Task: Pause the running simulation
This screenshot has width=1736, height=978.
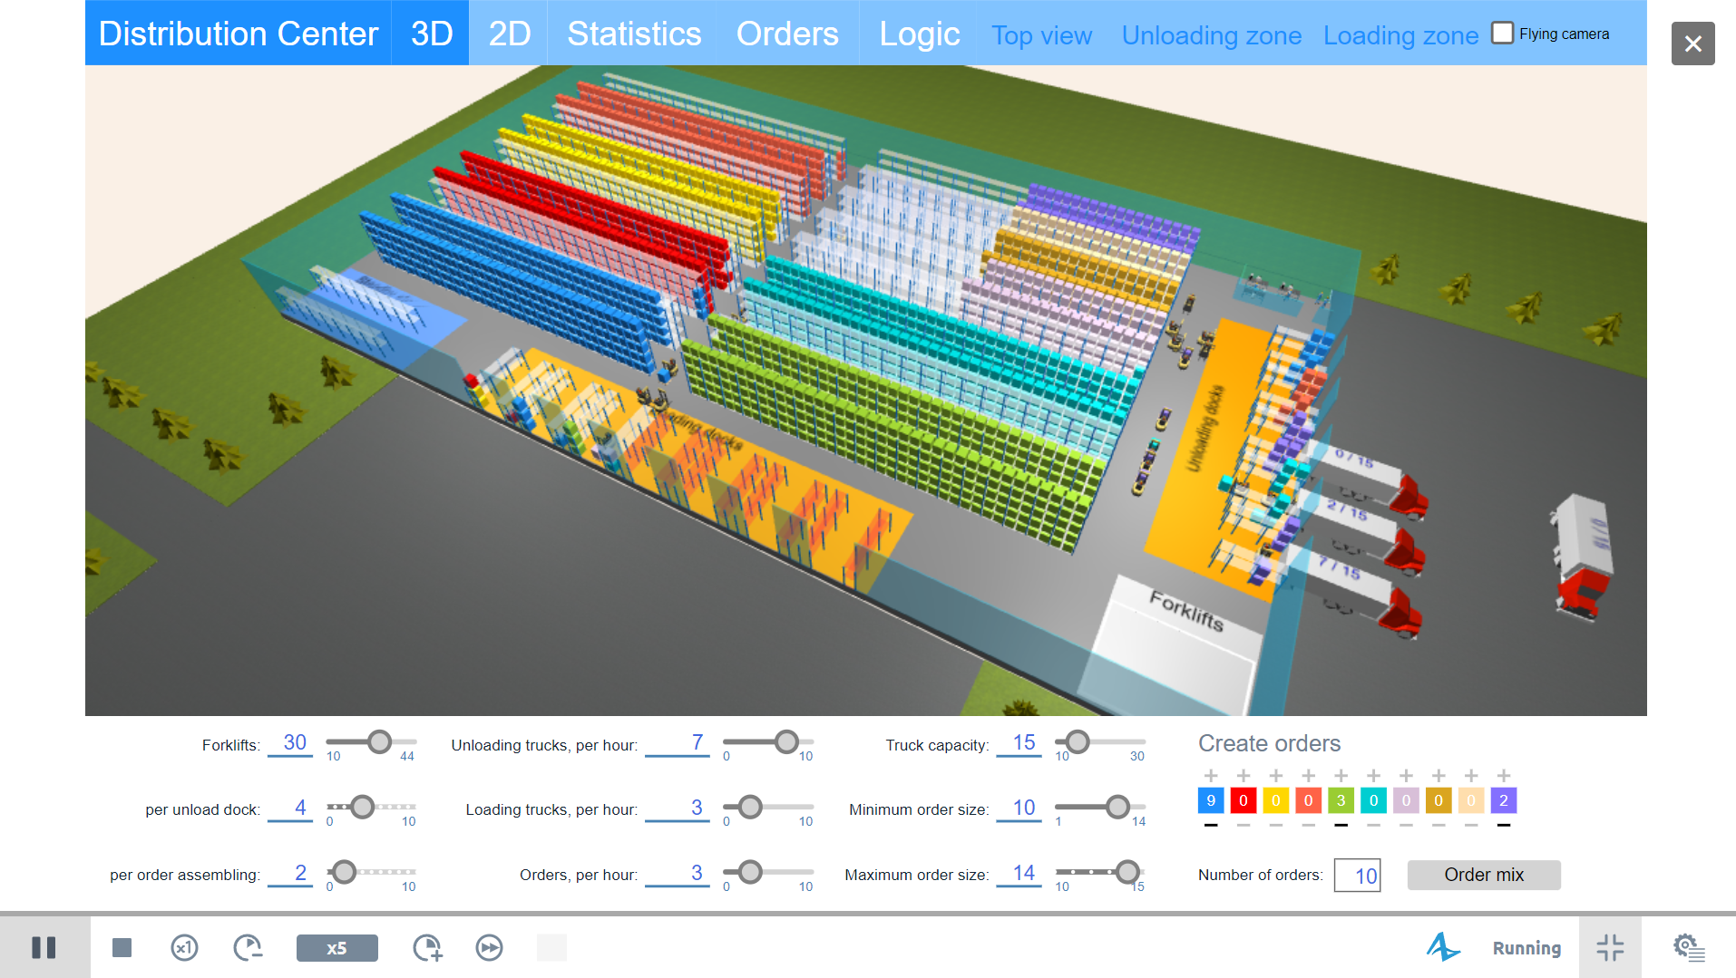Action: point(44,947)
